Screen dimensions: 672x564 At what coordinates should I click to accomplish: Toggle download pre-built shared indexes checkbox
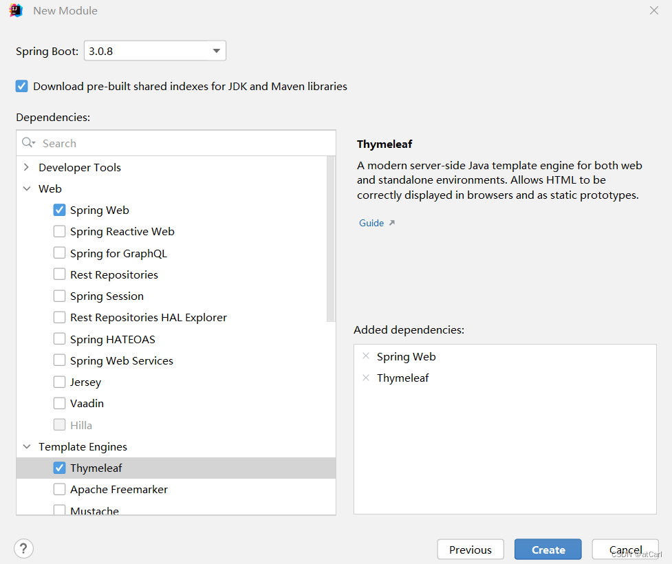[x=22, y=86]
